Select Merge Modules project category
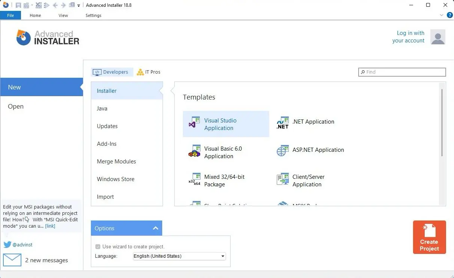 pos(127,161)
